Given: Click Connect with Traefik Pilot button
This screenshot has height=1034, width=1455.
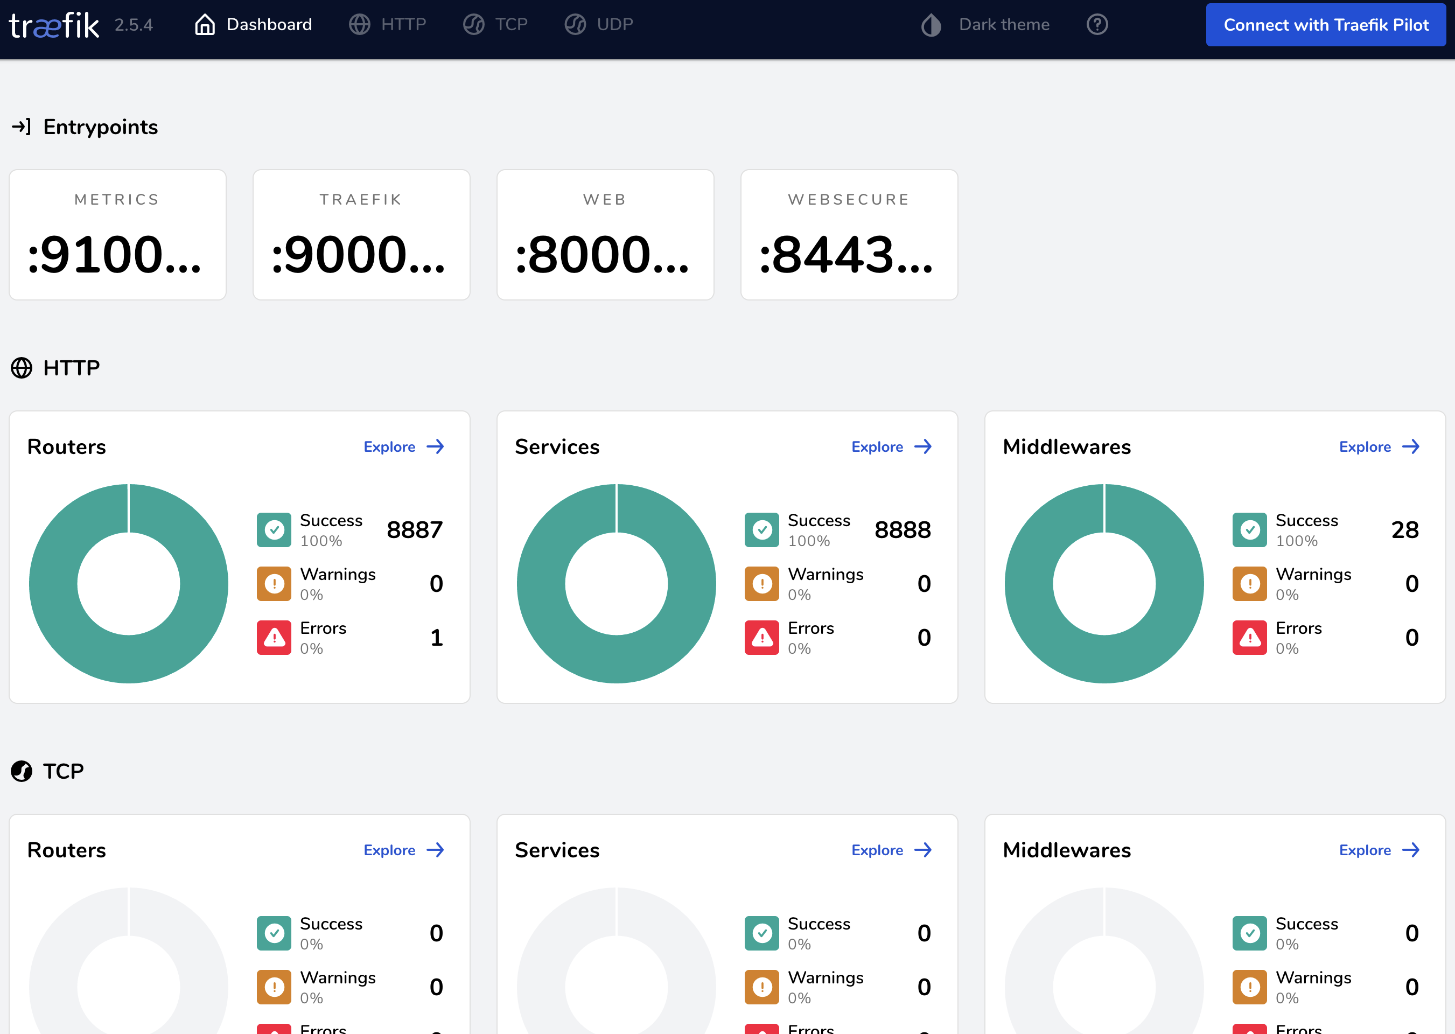Looking at the screenshot, I should click(1325, 25).
